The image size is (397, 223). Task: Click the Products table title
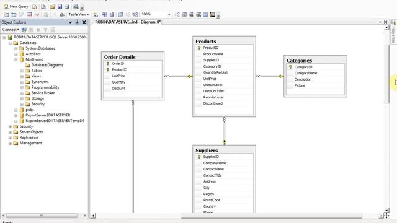tap(206, 41)
